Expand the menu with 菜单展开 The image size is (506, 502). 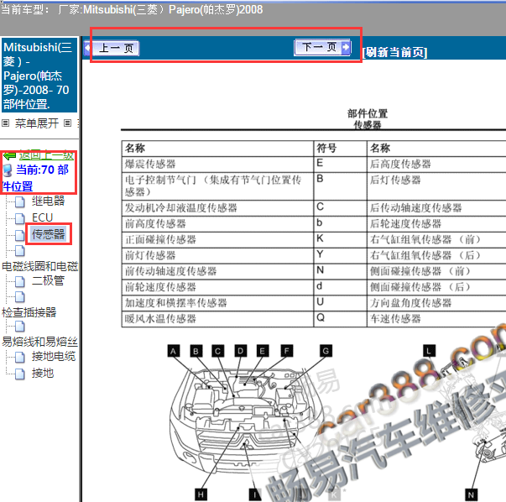coord(37,123)
